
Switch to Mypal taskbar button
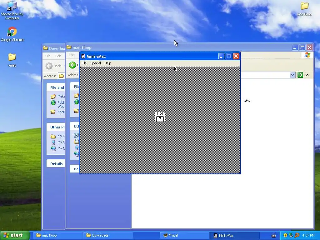(x=184, y=235)
